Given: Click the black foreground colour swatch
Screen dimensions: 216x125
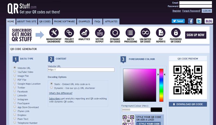Looking at the screenshot, I should point(156,110).
